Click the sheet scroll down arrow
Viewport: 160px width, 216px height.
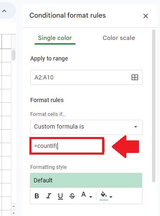pyautogui.click(x=13, y=213)
